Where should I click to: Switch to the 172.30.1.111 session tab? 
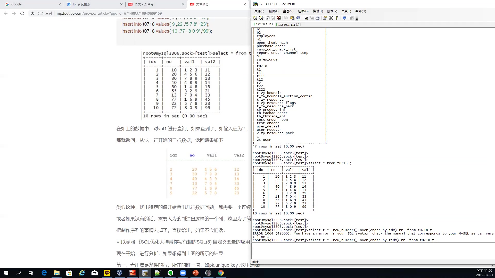[x=263, y=24]
